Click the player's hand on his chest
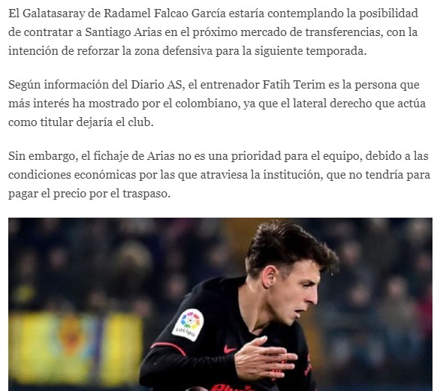Viewport: 437px width, 391px height. pyautogui.click(x=265, y=358)
